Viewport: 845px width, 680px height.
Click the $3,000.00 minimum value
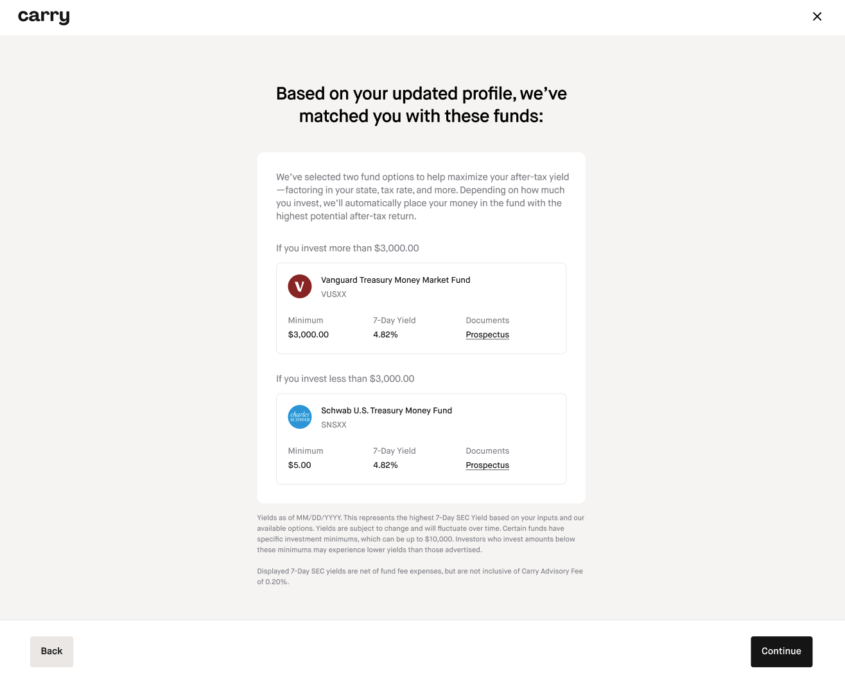point(308,335)
